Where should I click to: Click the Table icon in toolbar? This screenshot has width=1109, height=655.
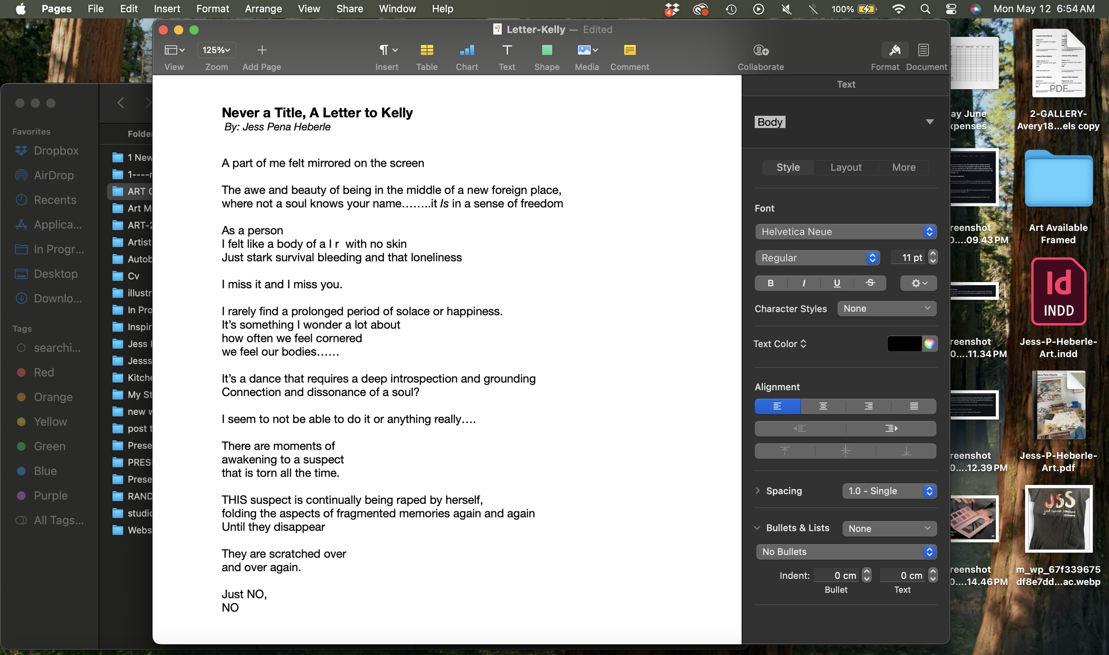pos(426,50)
